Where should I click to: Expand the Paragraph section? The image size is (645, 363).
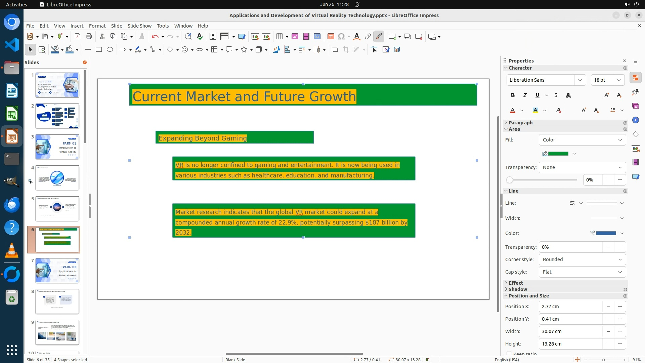(520, 123)
